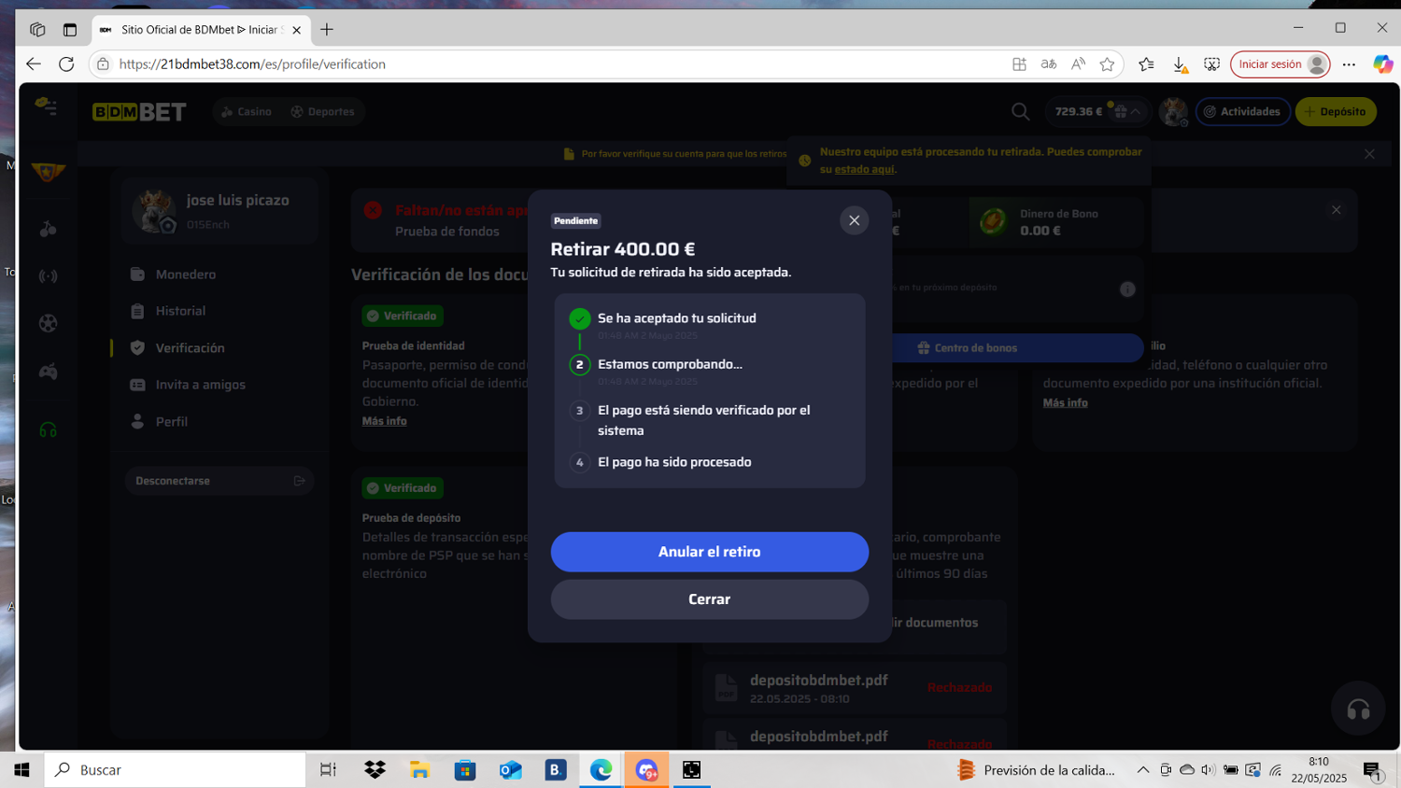This screenshot has width=1401, height=788.
Task: Select Monedero in the profile sidebar
Action: (x=186, y=274)
